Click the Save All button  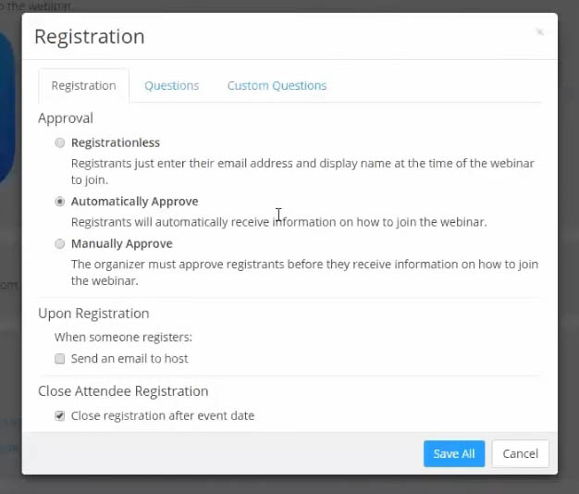click(453, 453)
